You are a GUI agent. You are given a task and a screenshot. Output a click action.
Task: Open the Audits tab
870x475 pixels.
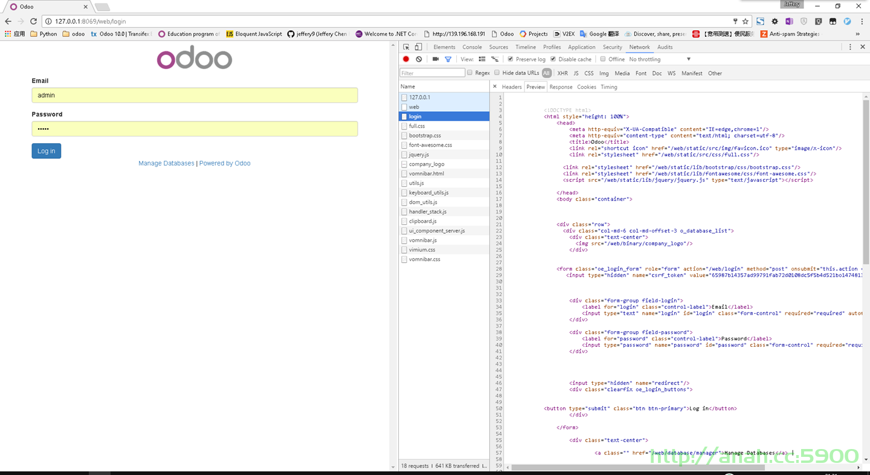point(665,47)
